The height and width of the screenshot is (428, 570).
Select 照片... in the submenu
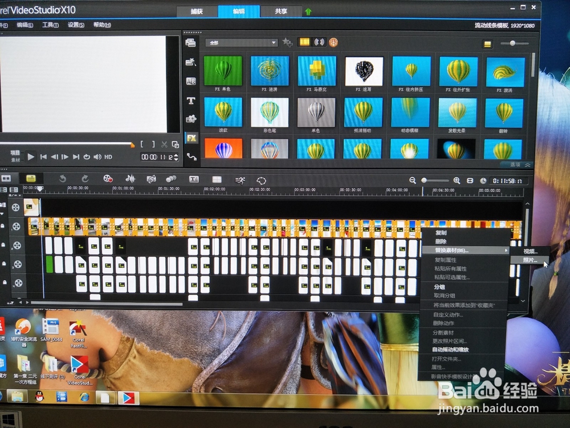click(530, 260)
